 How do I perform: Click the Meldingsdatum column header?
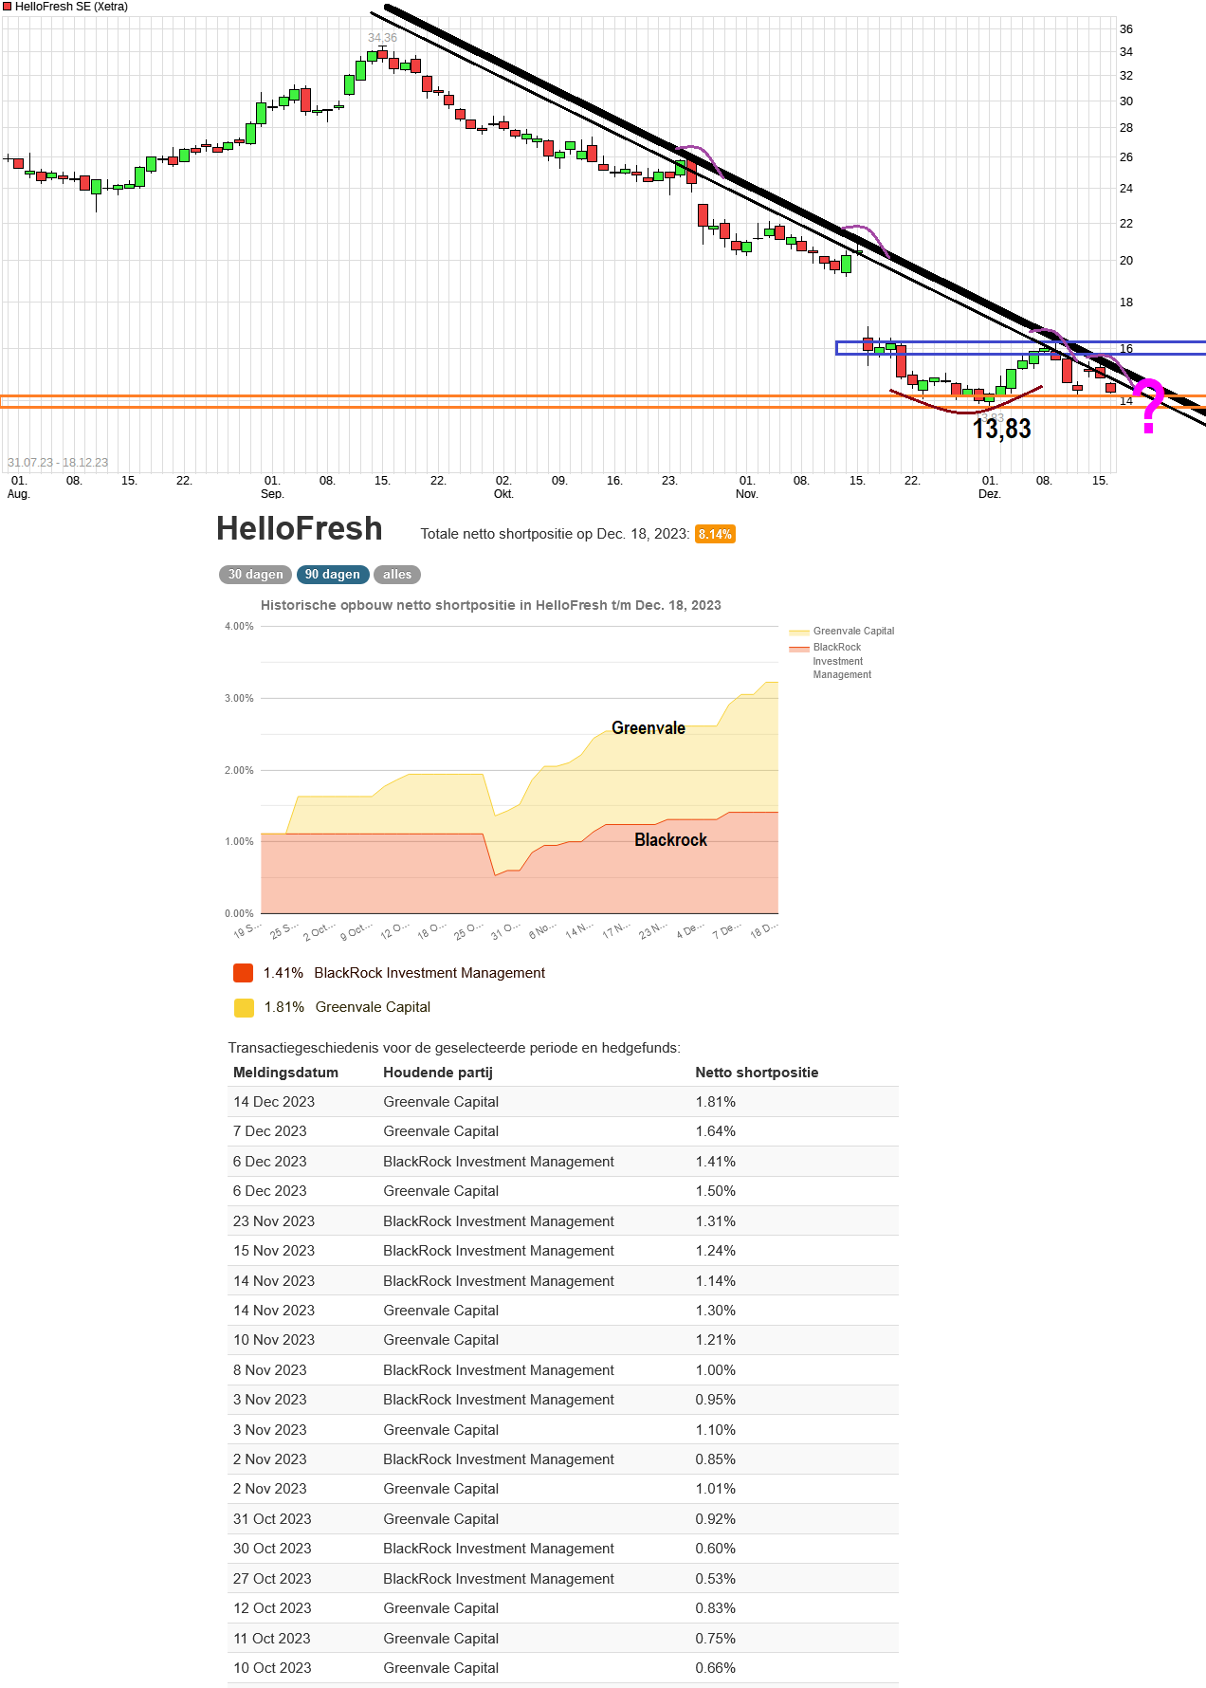(285, 1073)
